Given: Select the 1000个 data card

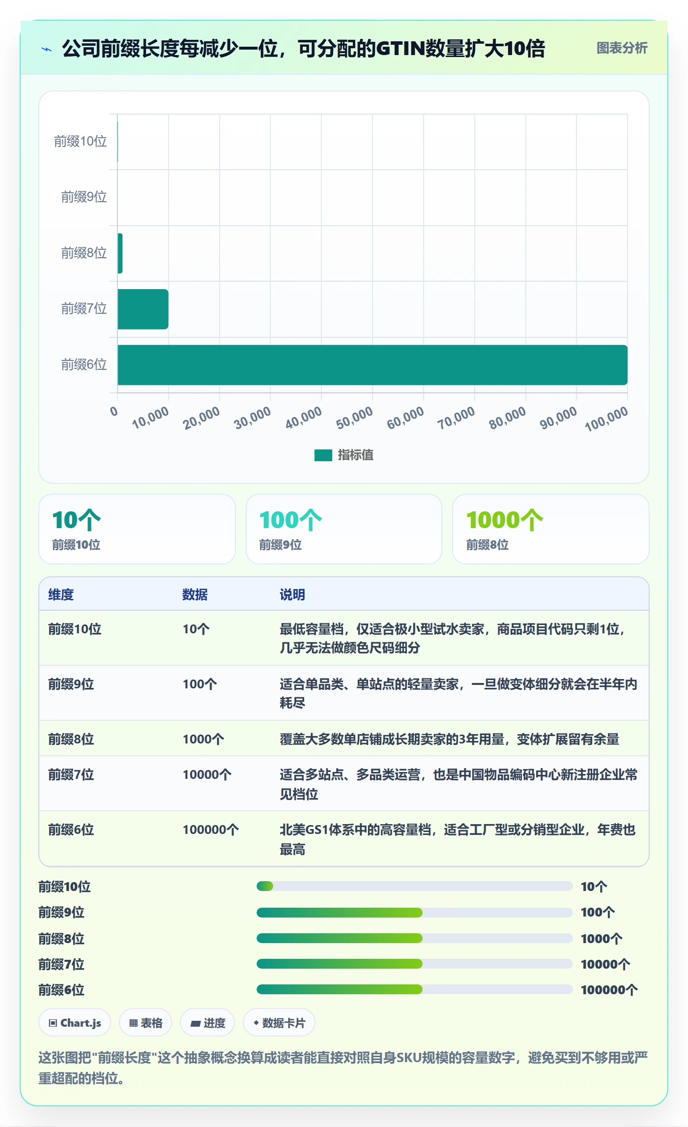Looking at the screenshot, I should pos(551,529).
